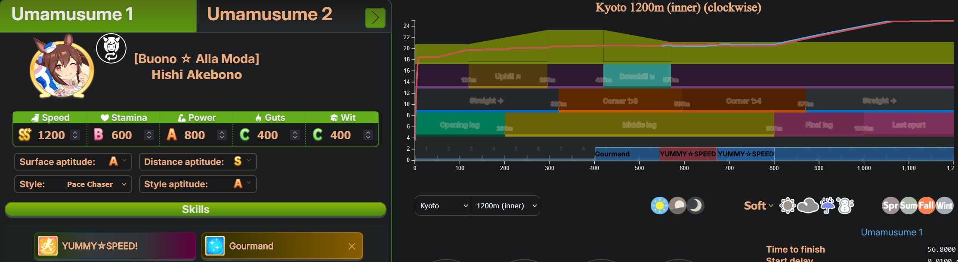Select the Fall season button

pyautogui.click(x=926, y=206)
